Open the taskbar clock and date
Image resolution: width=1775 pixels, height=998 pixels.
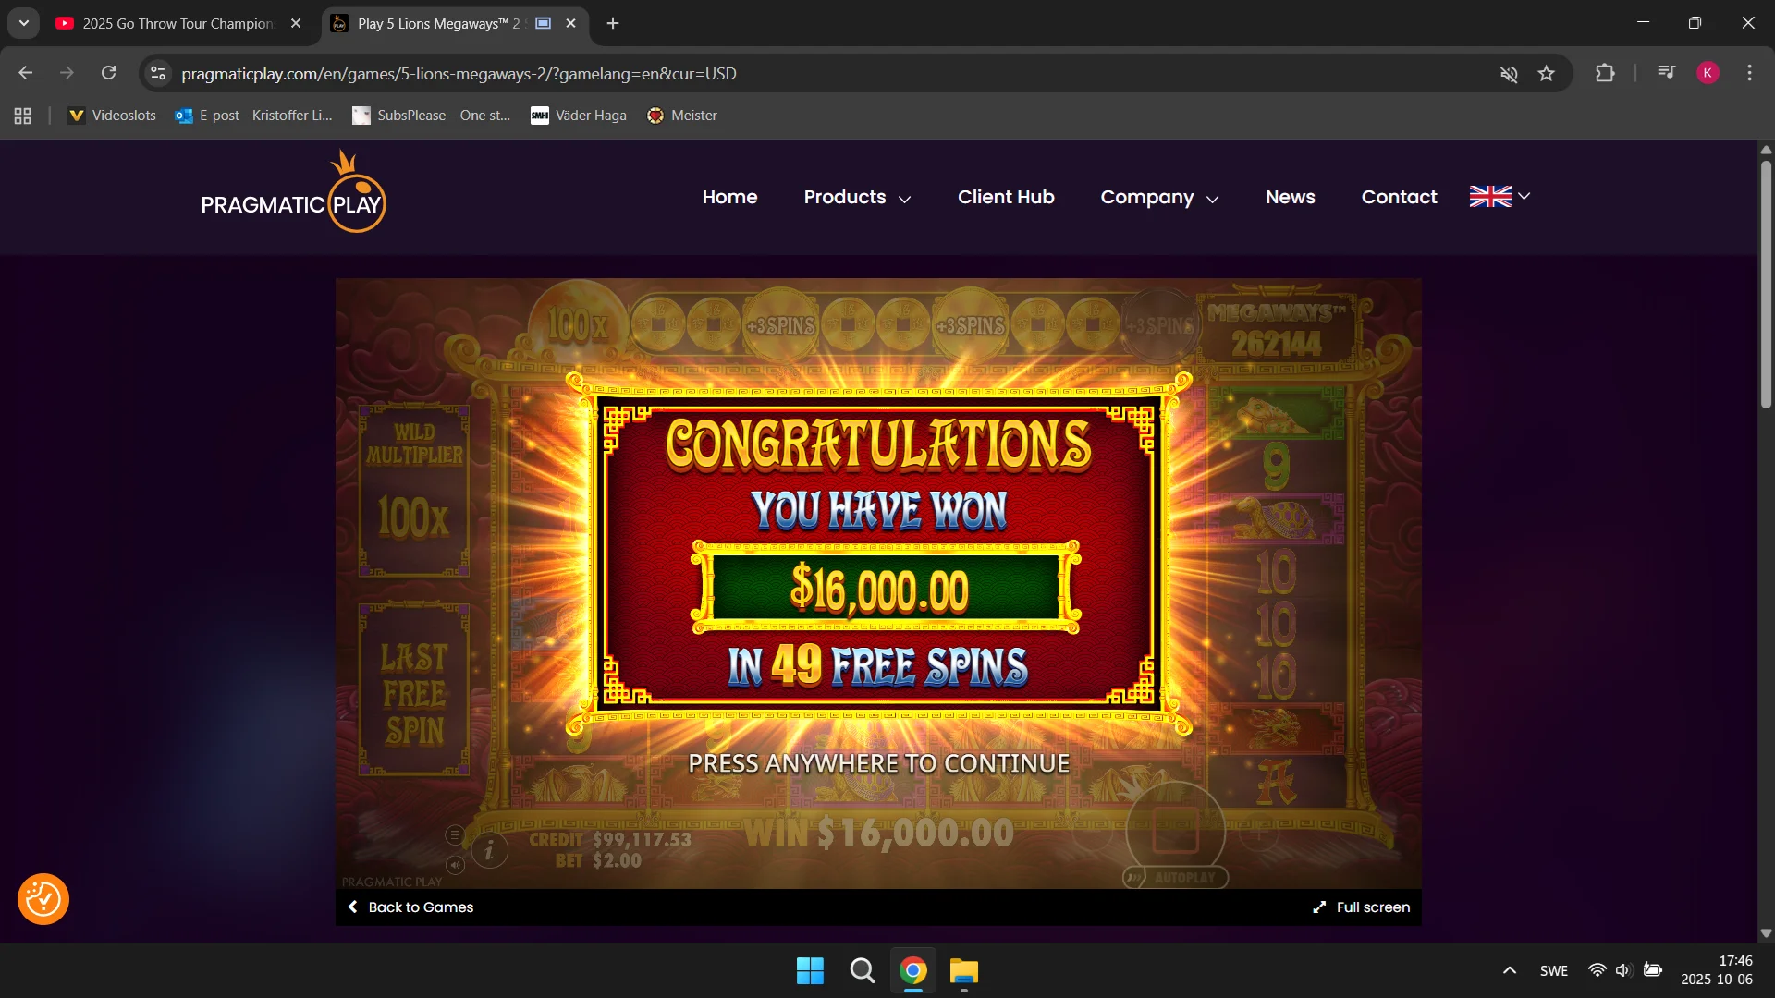1717,970
